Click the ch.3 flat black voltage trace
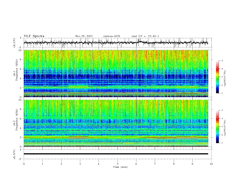Image resolution: width=238 pixels, height=184 pixels. click(116, 154)
